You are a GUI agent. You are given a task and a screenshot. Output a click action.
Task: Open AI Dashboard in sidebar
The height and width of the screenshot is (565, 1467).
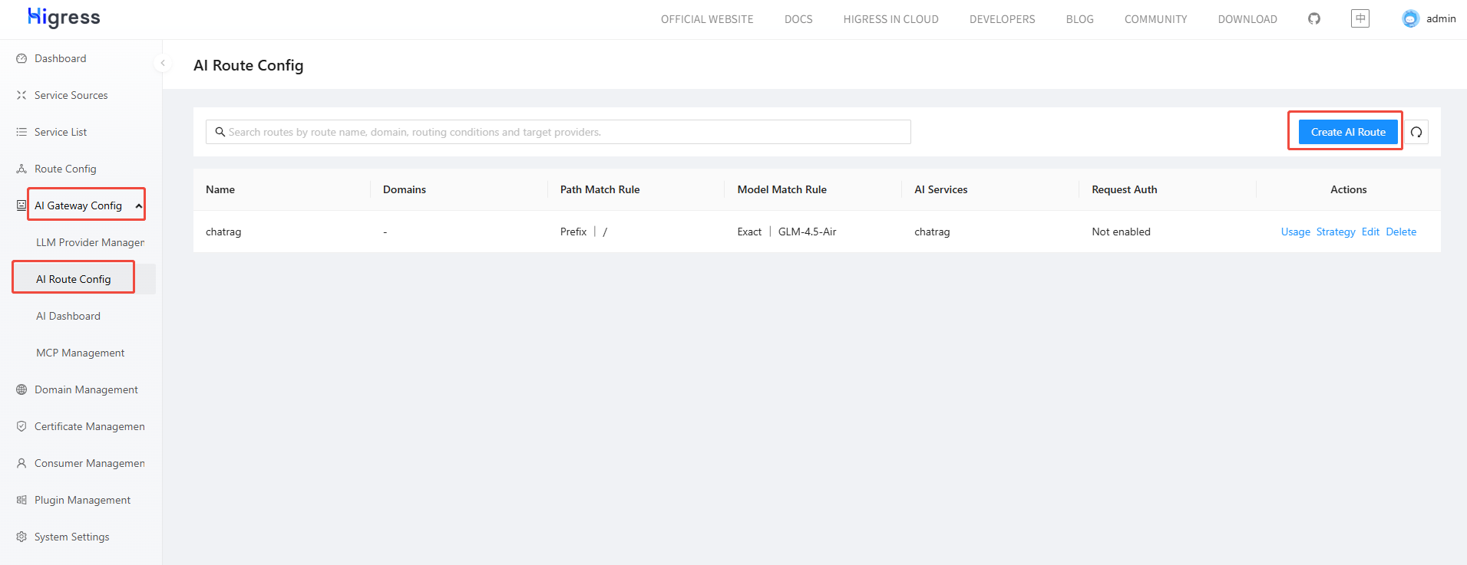(x=68, y=316)
